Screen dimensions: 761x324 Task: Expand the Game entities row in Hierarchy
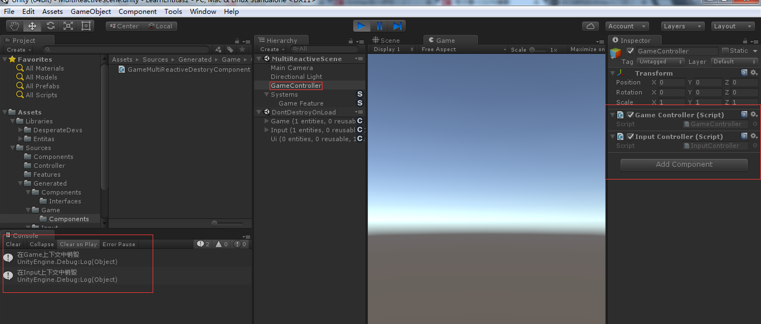pyautogui.click(x=267, y=121)
